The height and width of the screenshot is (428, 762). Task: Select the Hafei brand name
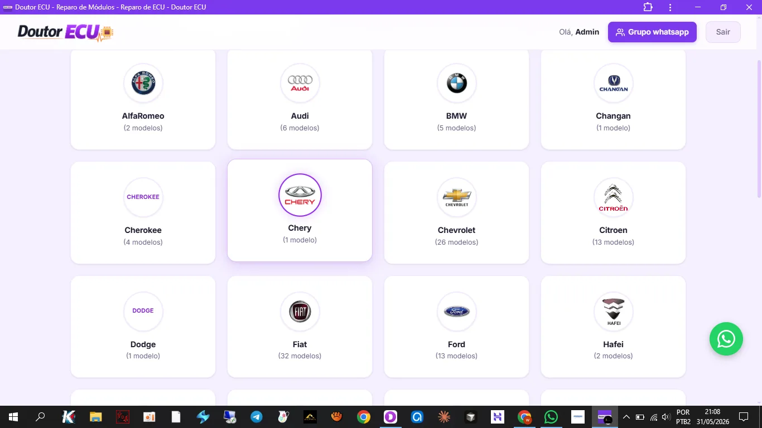(614, 344)
